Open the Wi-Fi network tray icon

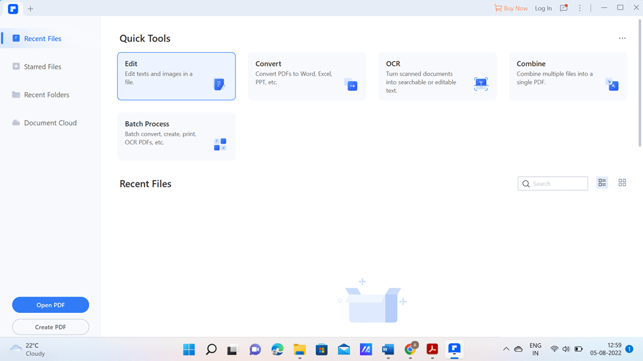[555, 349]
